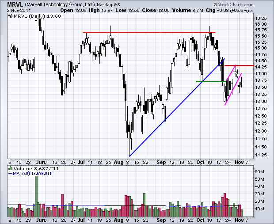Click the Open value 13.69

coord(80,11)
